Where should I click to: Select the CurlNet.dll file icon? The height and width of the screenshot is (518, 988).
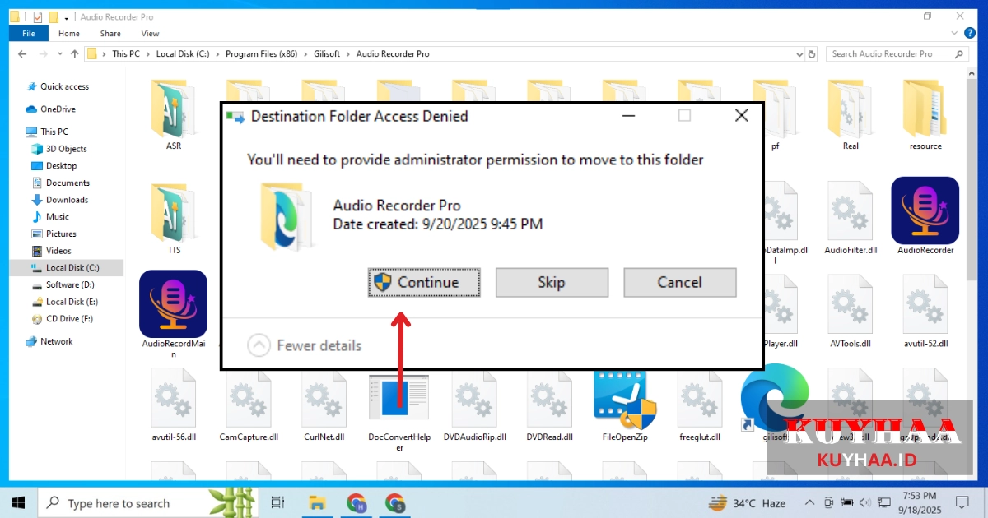tap(324, 399)
